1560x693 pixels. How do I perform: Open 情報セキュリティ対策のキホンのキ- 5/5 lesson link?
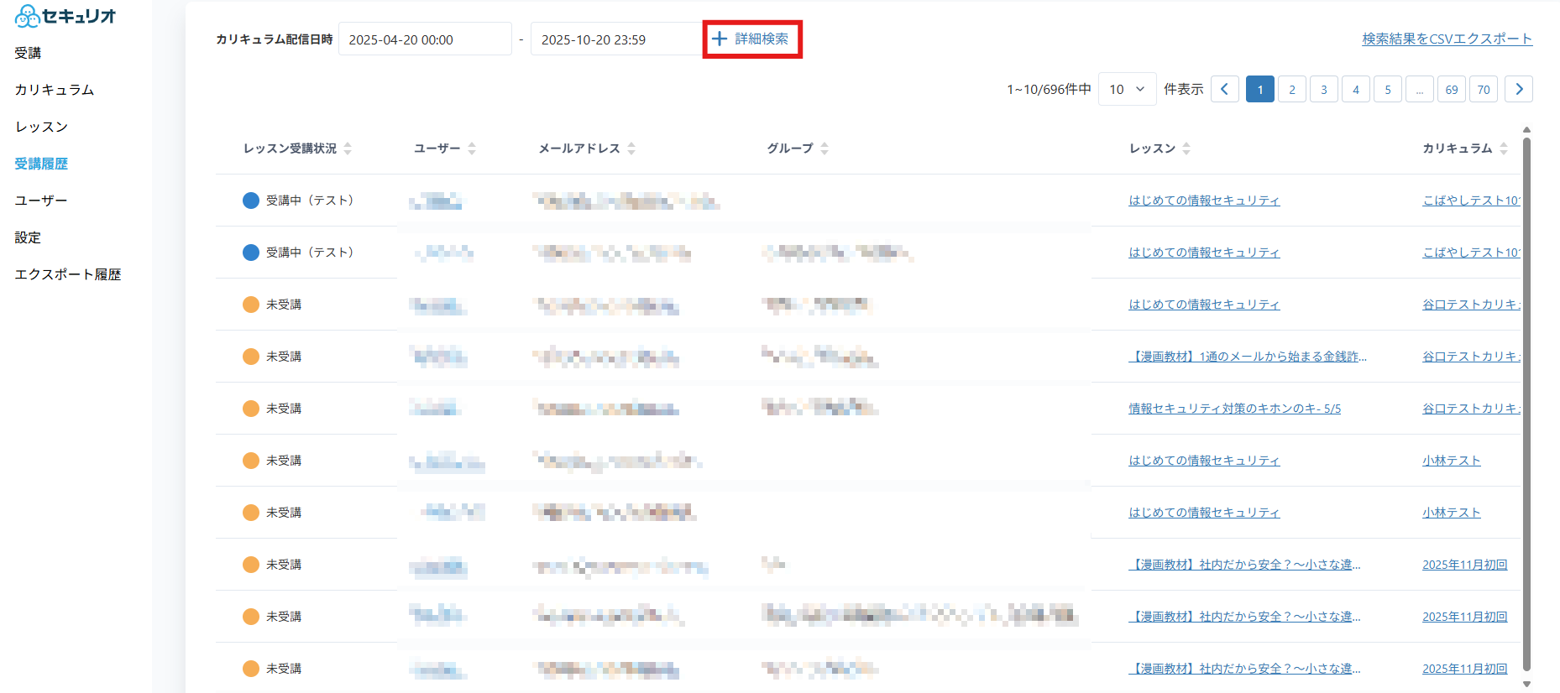coord(1234,409)
